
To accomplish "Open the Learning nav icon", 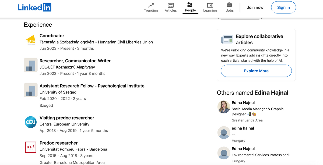I will pyautogui.click(x=210, y=5).
